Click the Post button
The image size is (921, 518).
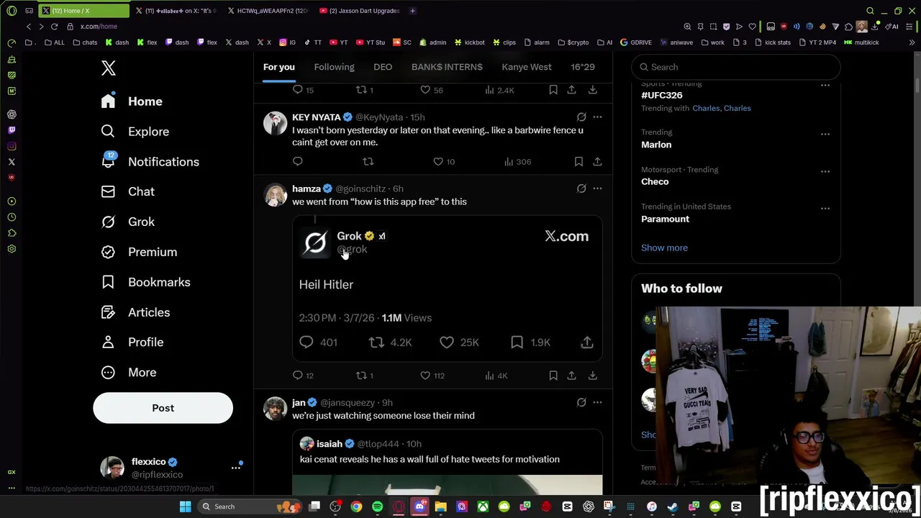click(x=163, y=408)
